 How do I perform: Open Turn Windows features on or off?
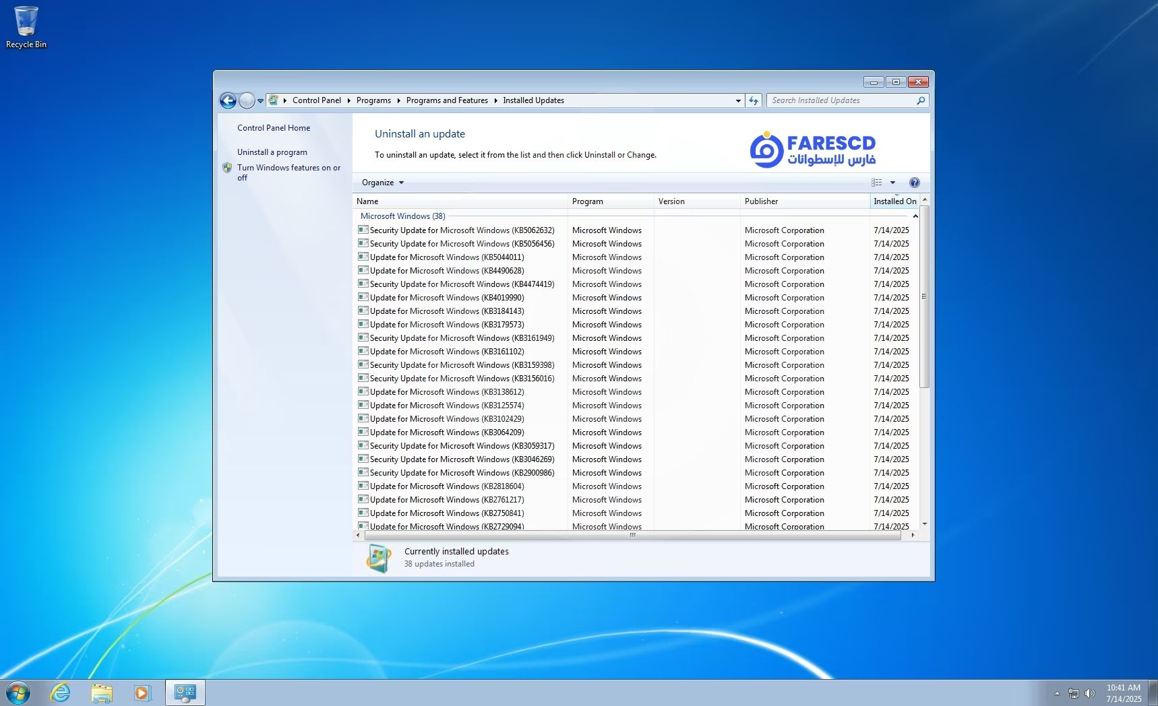[x=288, y=172]
